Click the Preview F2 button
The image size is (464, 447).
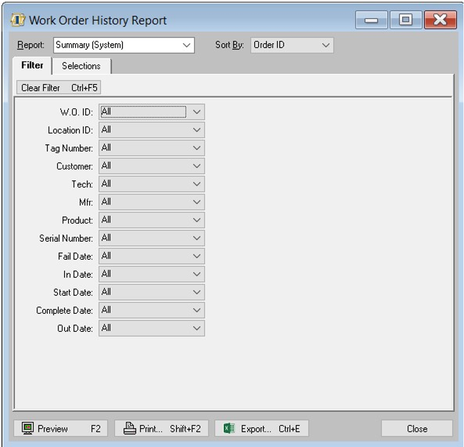click(60, 428)
